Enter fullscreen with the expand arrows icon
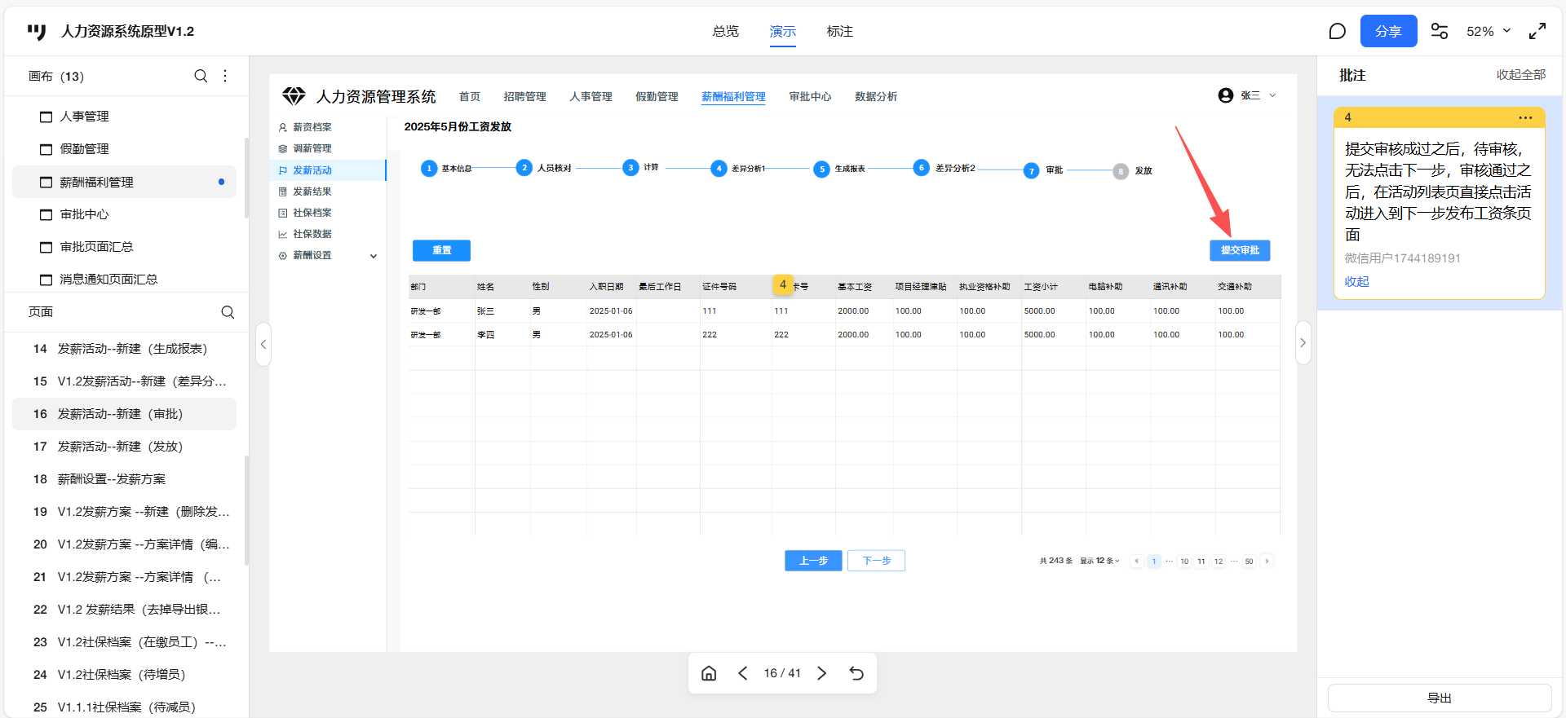 pos(1537,31)
